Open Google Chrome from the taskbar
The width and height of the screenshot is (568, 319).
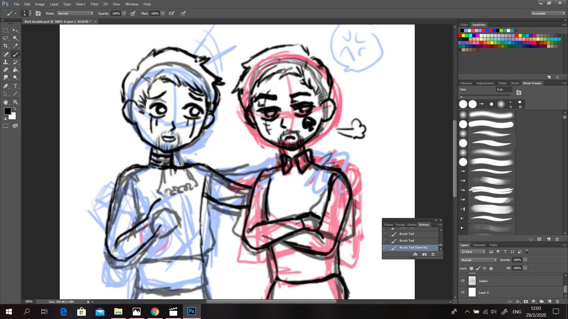155,312
